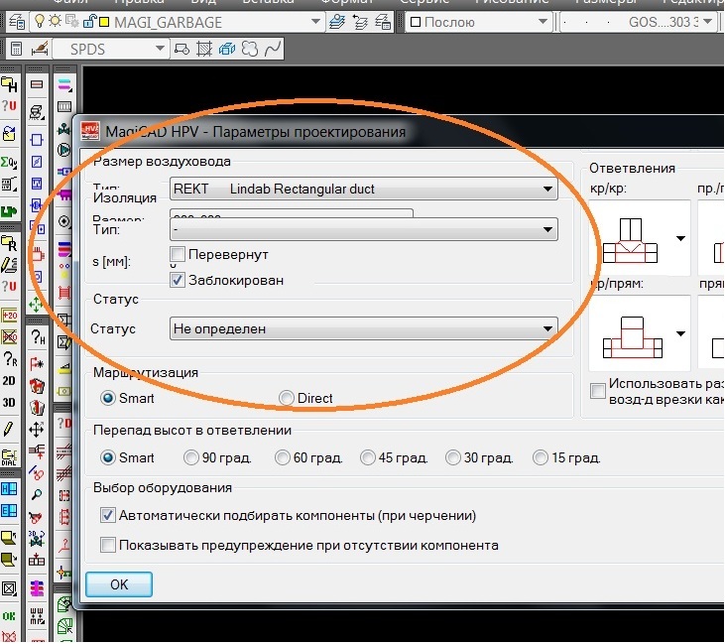Open the insulation Тип dropdown
Viewport: 725px width, 644px height.
363,229
